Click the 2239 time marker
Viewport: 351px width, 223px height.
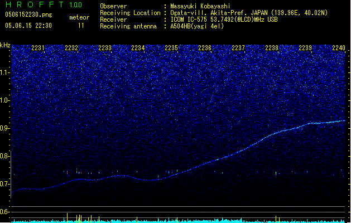tap(305, 47)
